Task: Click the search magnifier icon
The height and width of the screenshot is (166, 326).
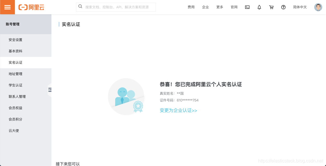Action: pyautogui.click(x=80, y=7)
